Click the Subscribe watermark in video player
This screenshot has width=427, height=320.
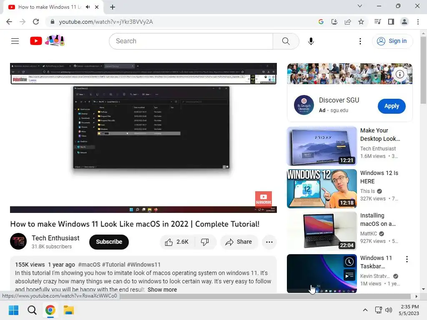[x=264, y=199]
